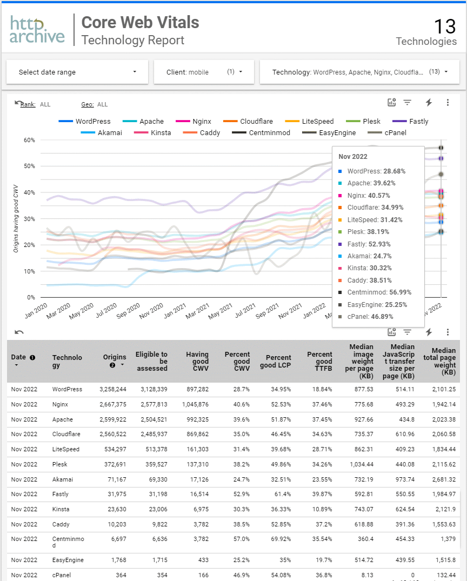Image resolution: width=467 pixels, height=581 pixels.
Task: Click sort arrow next to Origins header
Action: 122,365
